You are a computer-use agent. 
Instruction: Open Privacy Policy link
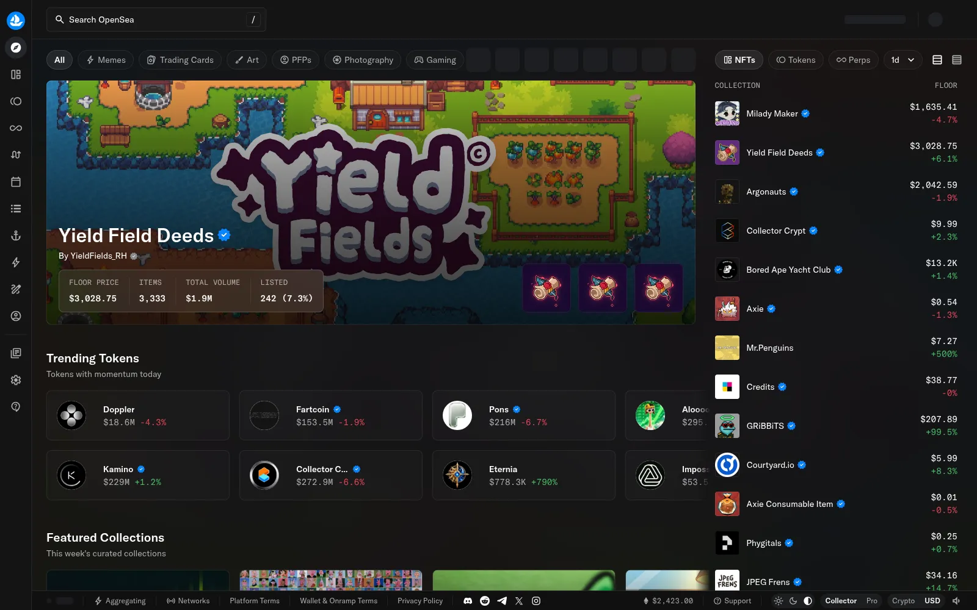coord(420,601)
